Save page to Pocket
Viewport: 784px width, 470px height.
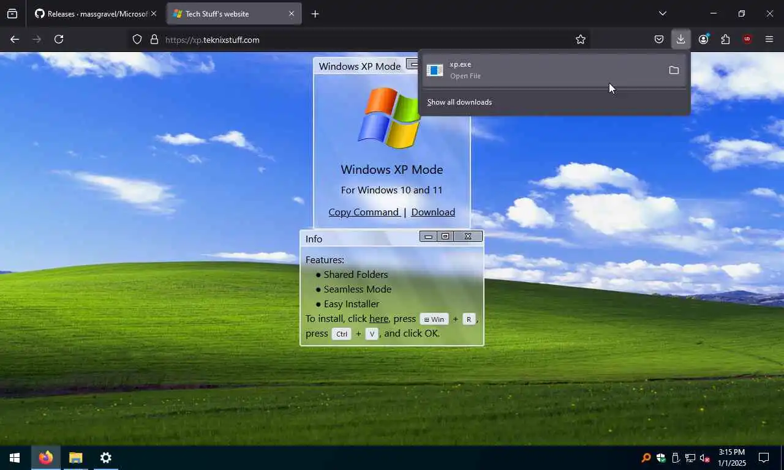(659, 39)
